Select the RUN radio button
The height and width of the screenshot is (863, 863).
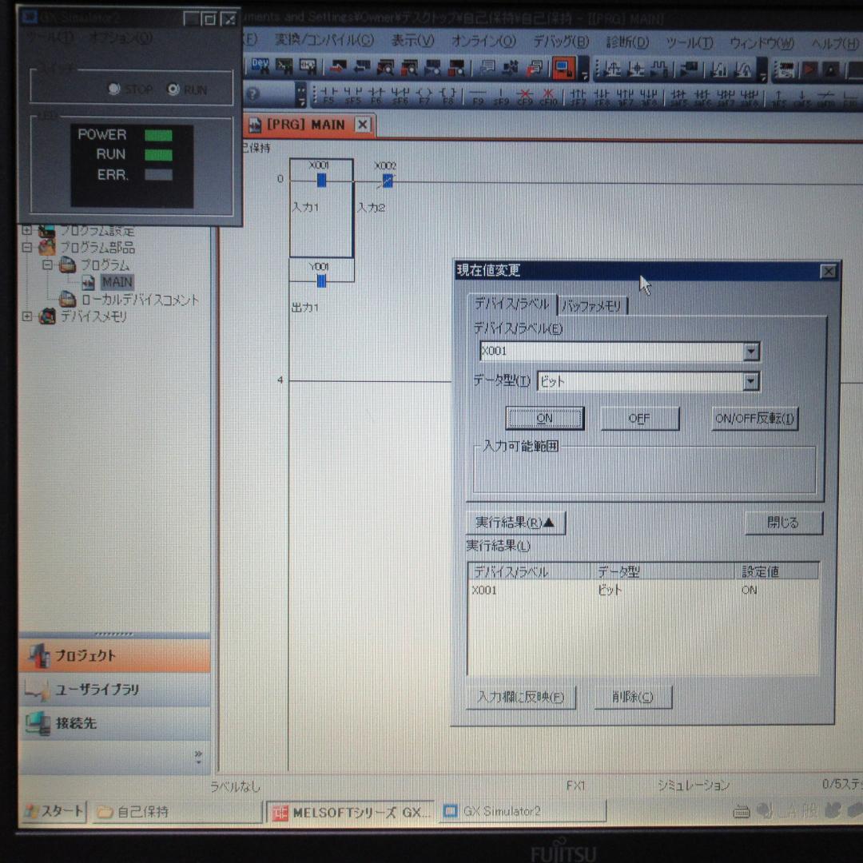point(173,89)
